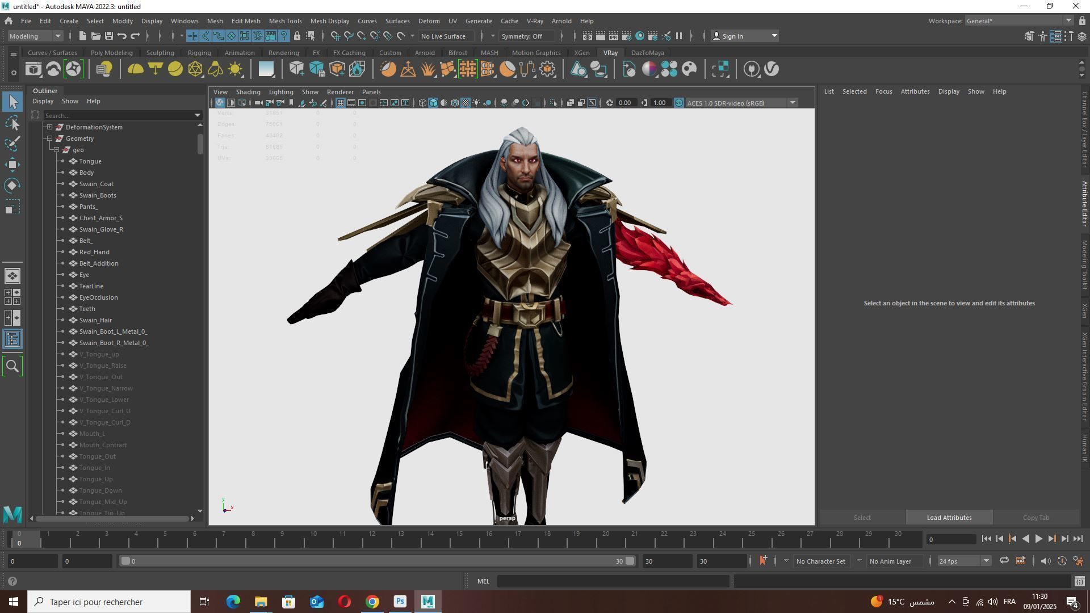The image size is (1090, 613).
Task: Activate the Rotate tool in the toolbox
Action: pos(12,186)
